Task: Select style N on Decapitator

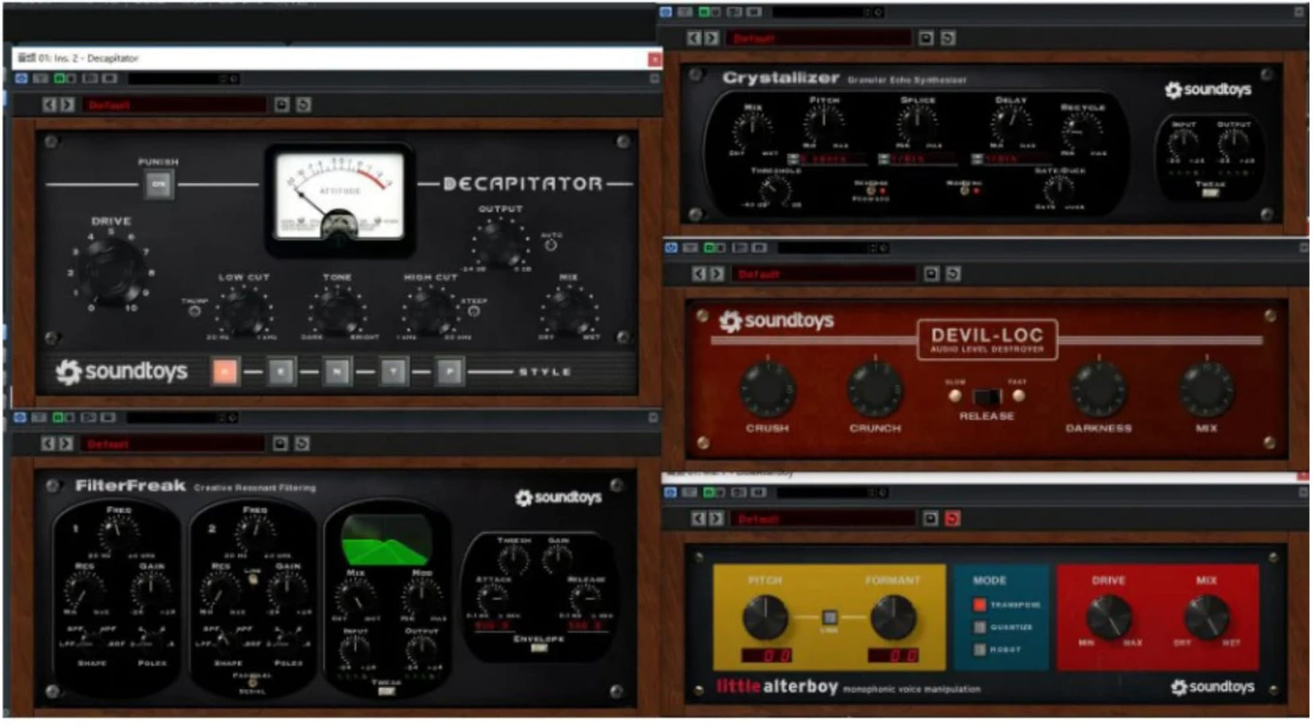Action: tap(337, 372)
